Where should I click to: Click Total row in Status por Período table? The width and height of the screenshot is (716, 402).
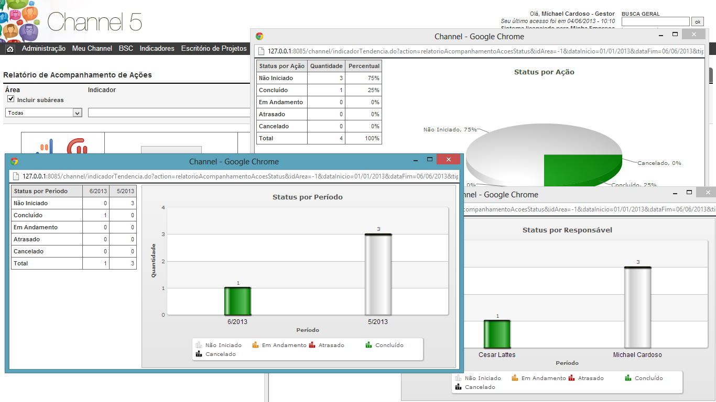coord(74,263)
